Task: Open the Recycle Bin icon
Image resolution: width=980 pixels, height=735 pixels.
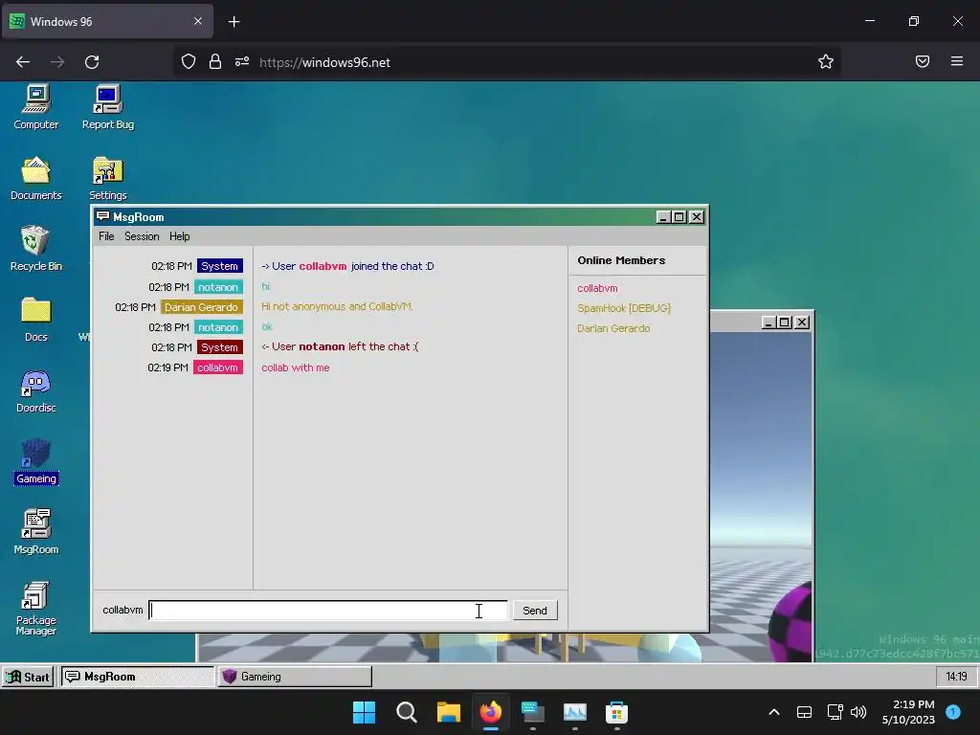Action: tap(36, 249)
